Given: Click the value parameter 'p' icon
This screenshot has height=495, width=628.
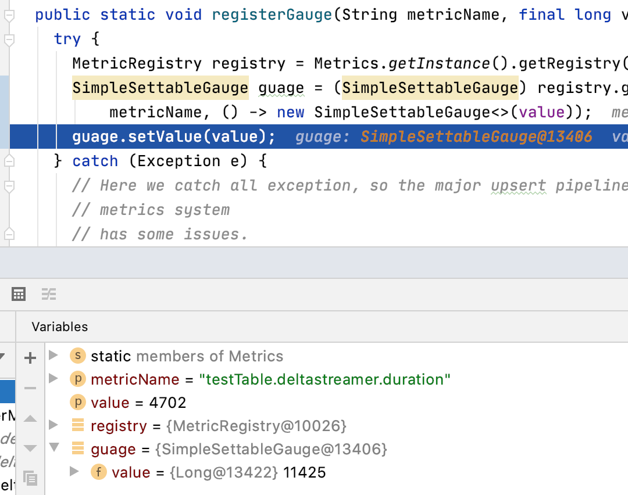Looking at the screenshot, I should [78, 402].
